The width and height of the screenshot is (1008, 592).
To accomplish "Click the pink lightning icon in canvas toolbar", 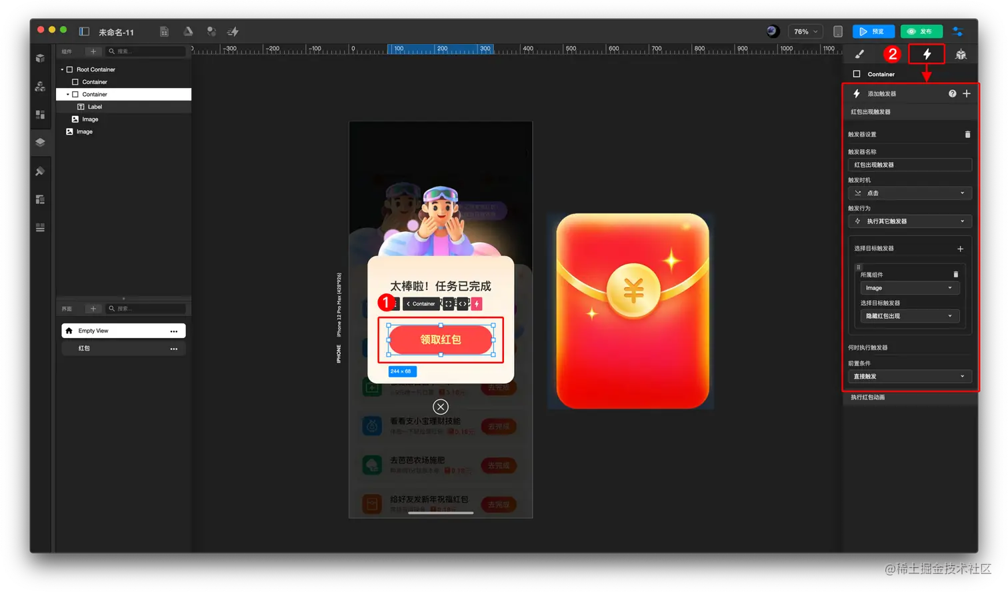I will coord(477,304).
